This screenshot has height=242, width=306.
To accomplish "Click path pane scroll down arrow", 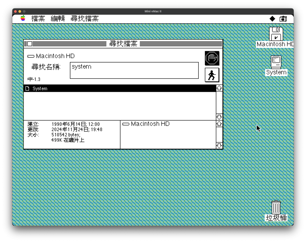I will coord(219,146).
